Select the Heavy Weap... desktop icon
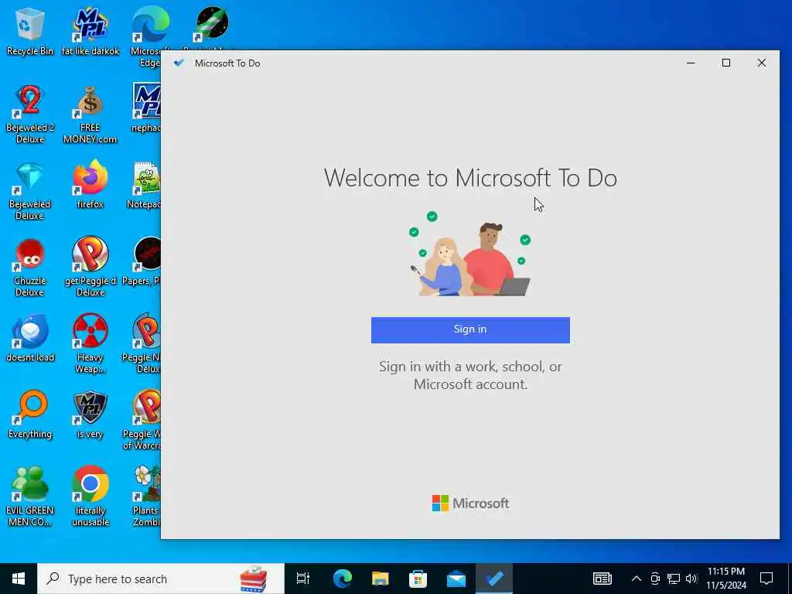The image size is (792, 594). (90, 344)
